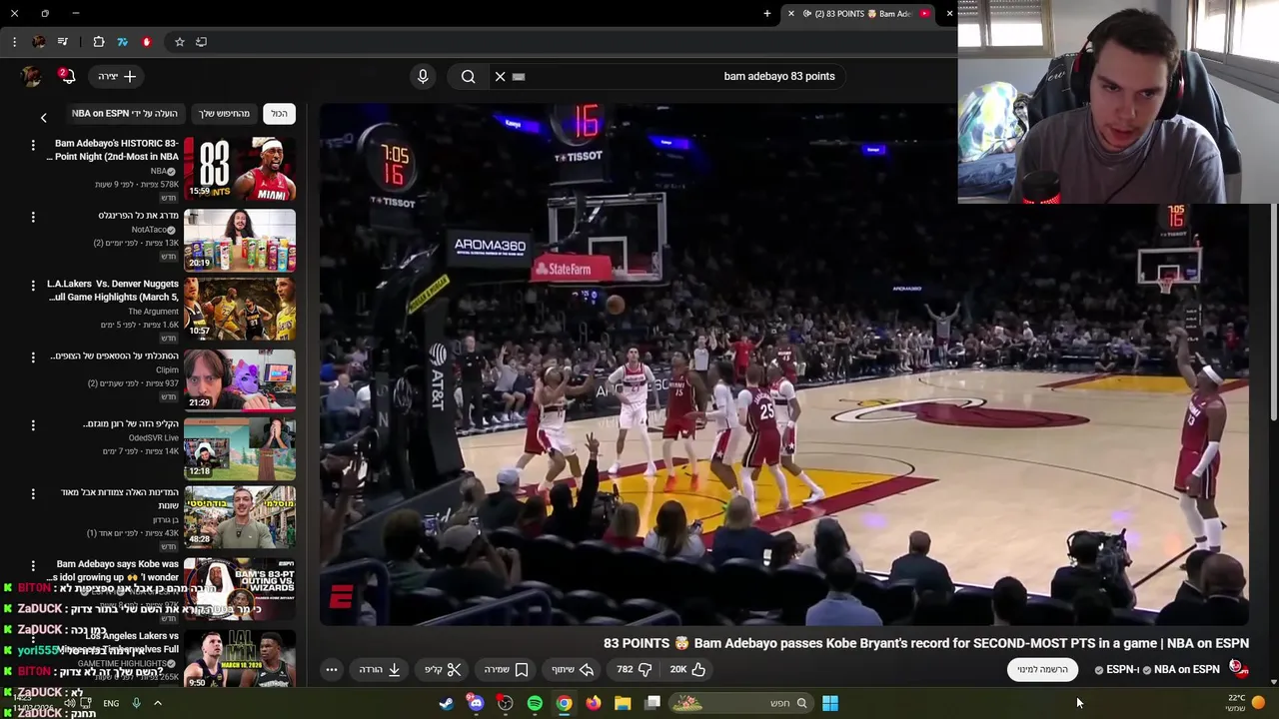1279x719 pixels.
Task: Start voice search with microphone
Action: 423,76
